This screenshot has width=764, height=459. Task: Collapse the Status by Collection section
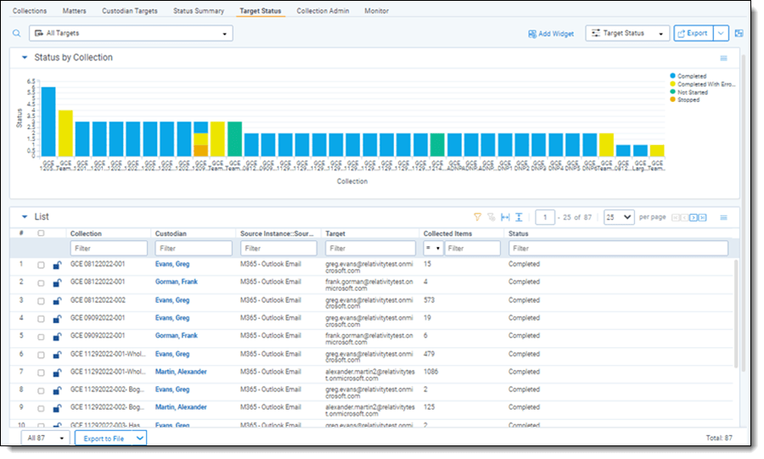[25, 58]
